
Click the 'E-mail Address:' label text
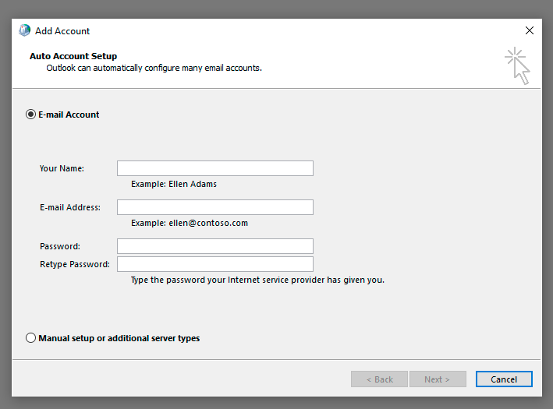click(x=70, y=207)
